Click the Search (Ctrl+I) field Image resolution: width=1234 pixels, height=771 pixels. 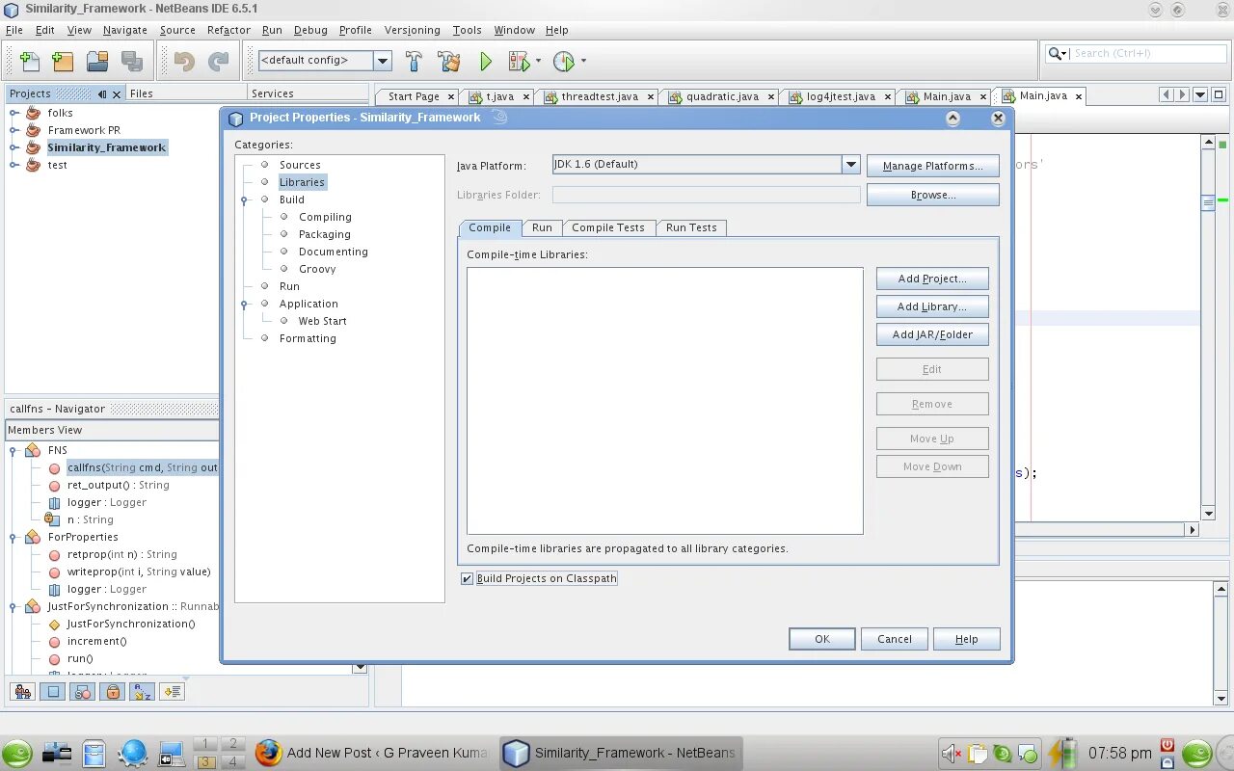[1134, 54]
